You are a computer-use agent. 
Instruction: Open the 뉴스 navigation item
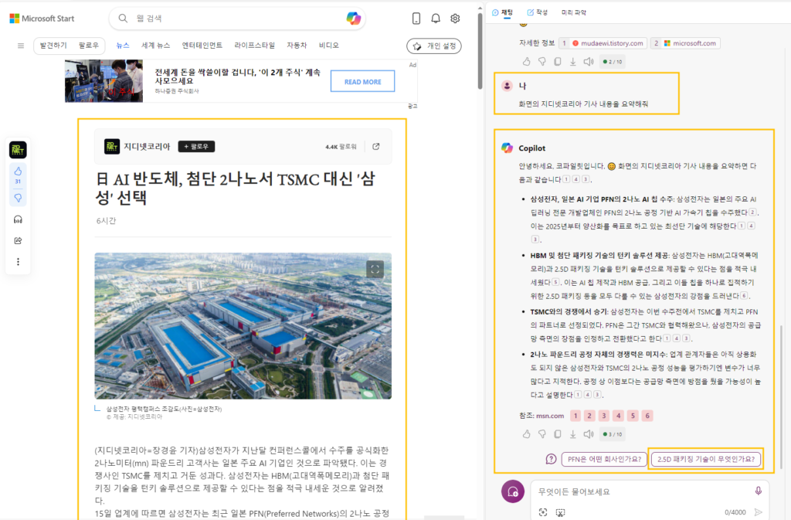click(123, 46)
